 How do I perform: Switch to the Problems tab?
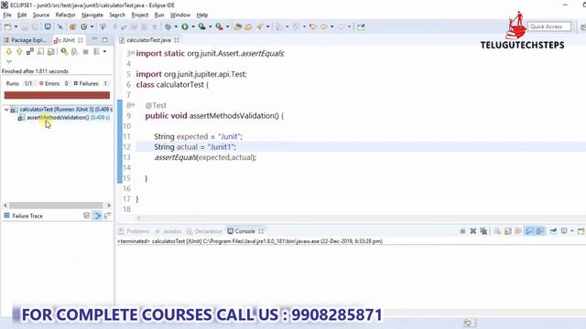click(x=134, y=231)
